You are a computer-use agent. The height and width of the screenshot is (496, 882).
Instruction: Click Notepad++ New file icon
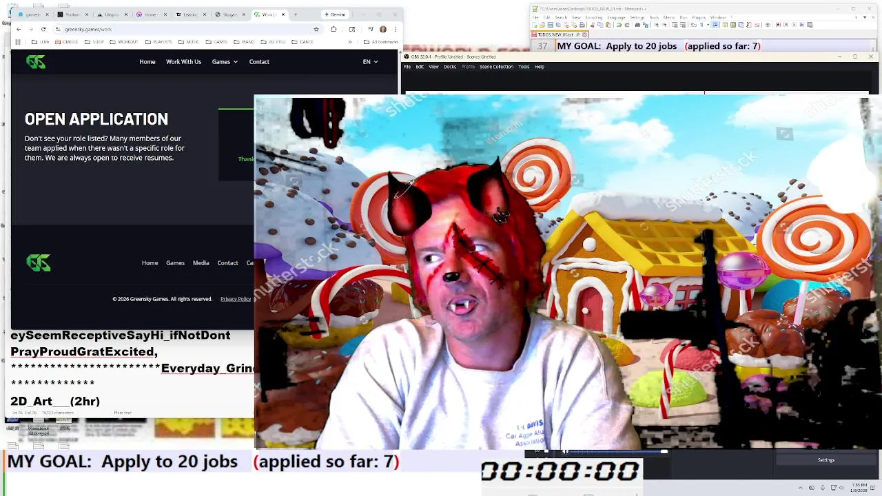pyautogui.click(x=535, y=25)
